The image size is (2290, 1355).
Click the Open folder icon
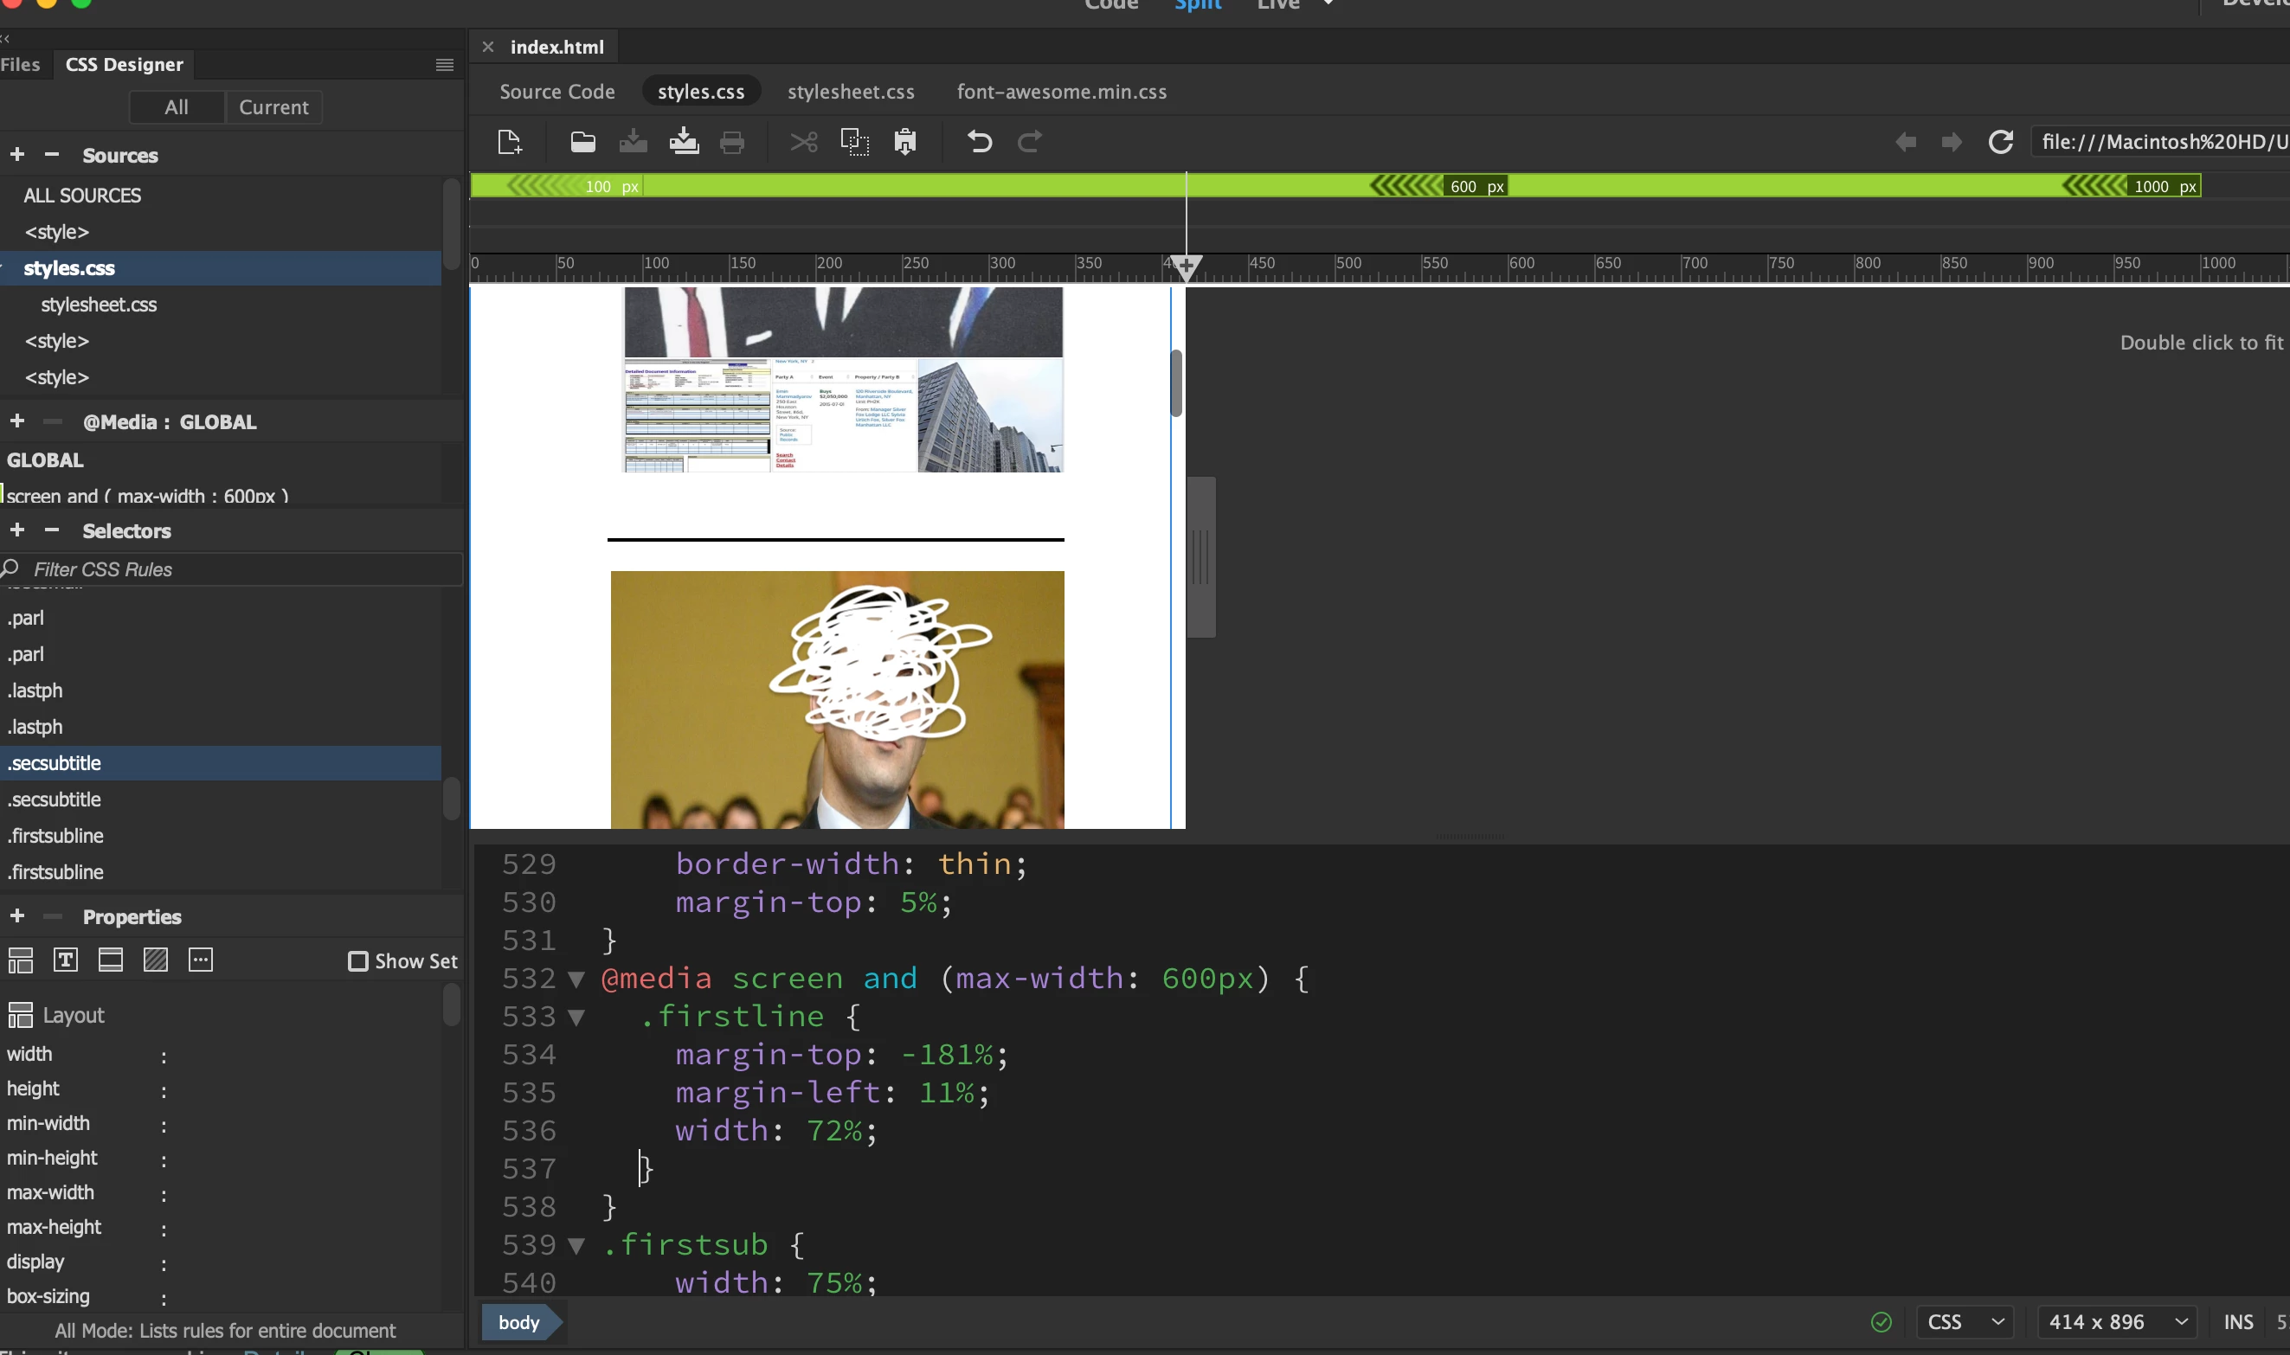coord(582,143)
